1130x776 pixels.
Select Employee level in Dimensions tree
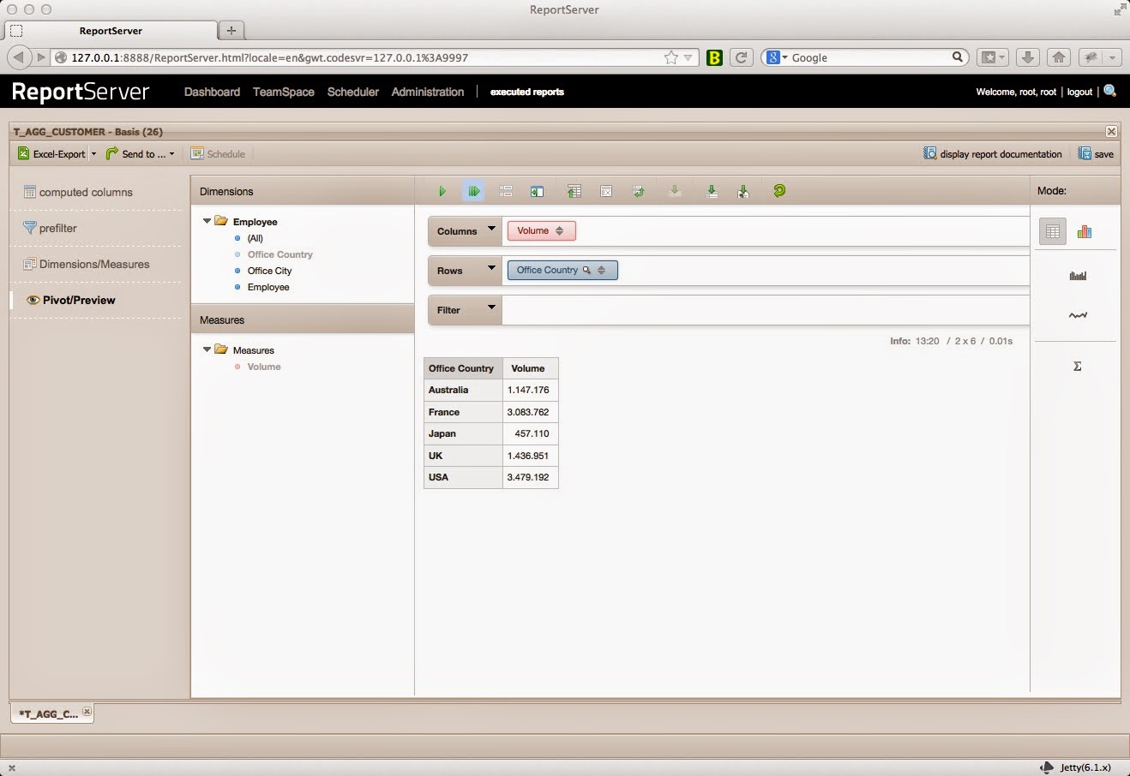[268, 287]
